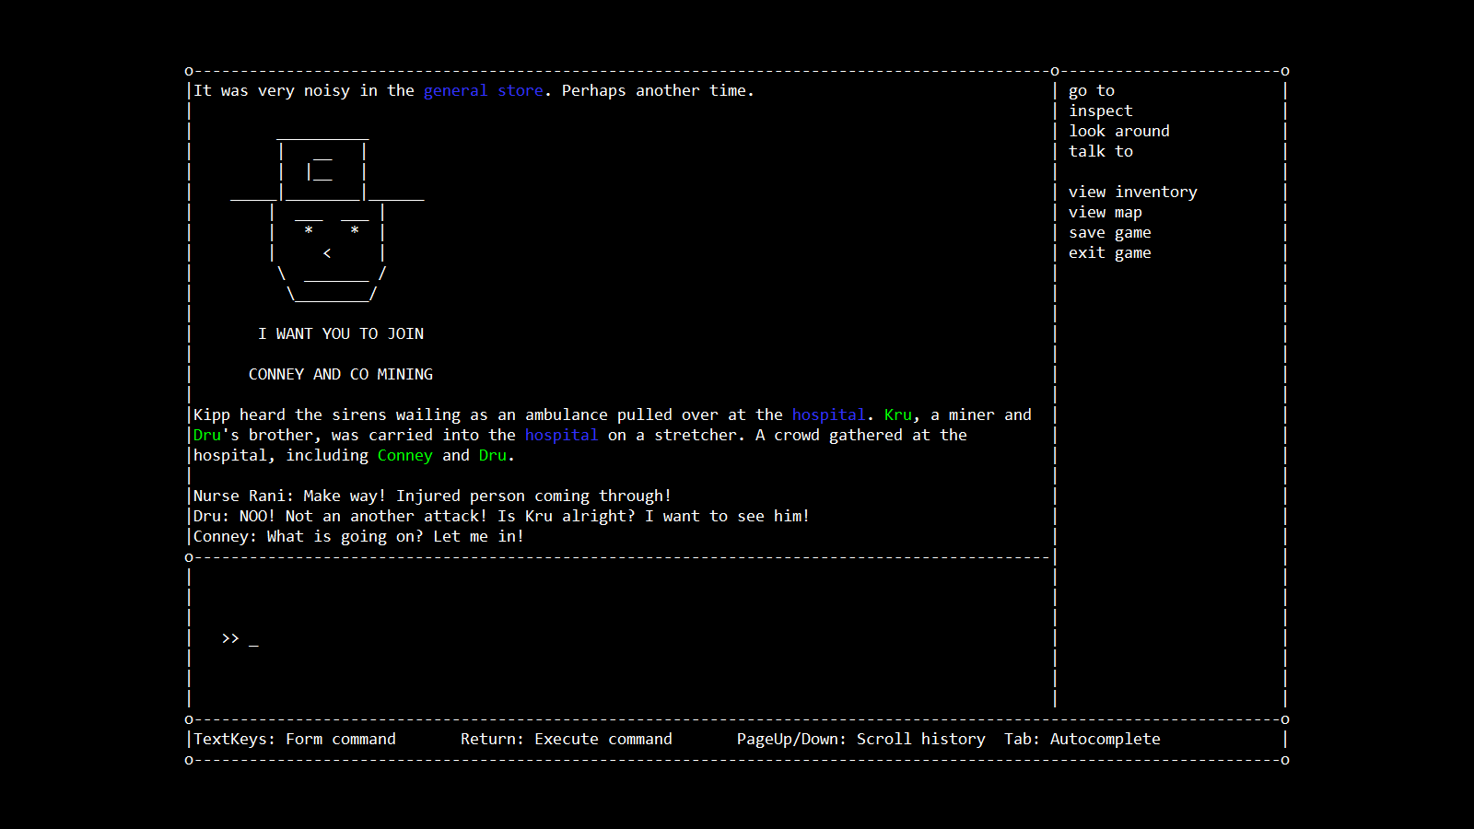Click 'Return: Execute command' hint
The image size is (1474, 829).
567,739
